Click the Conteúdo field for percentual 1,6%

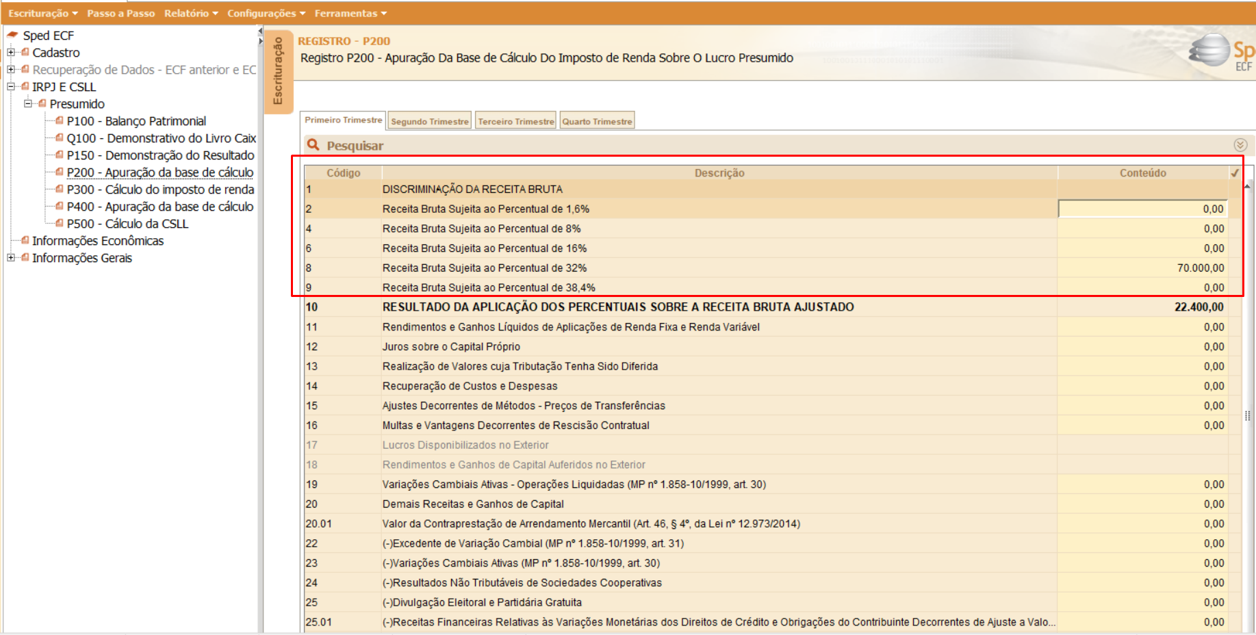tap(1142, 209)
